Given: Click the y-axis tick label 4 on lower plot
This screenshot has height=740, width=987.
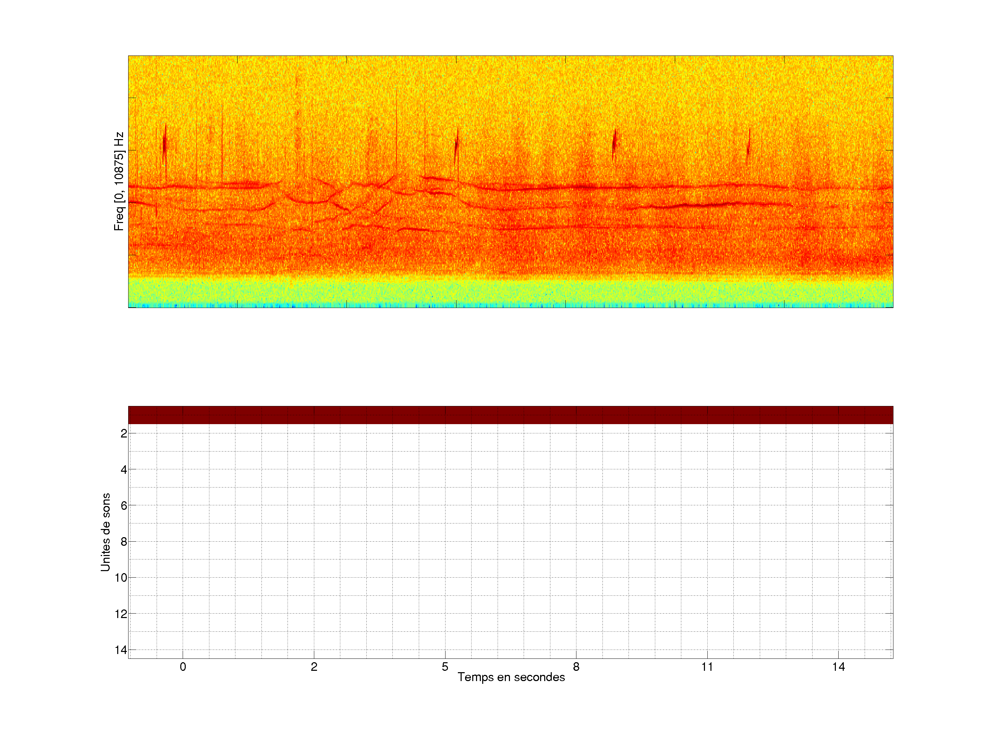Looking at the screenshot, I should (x=124, y=469).
